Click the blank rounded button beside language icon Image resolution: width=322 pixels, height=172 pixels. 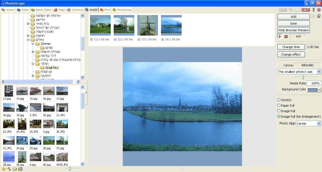pos(297,10)
